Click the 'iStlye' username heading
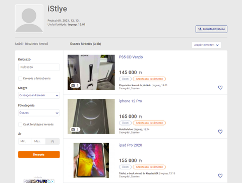 point(57,9)
